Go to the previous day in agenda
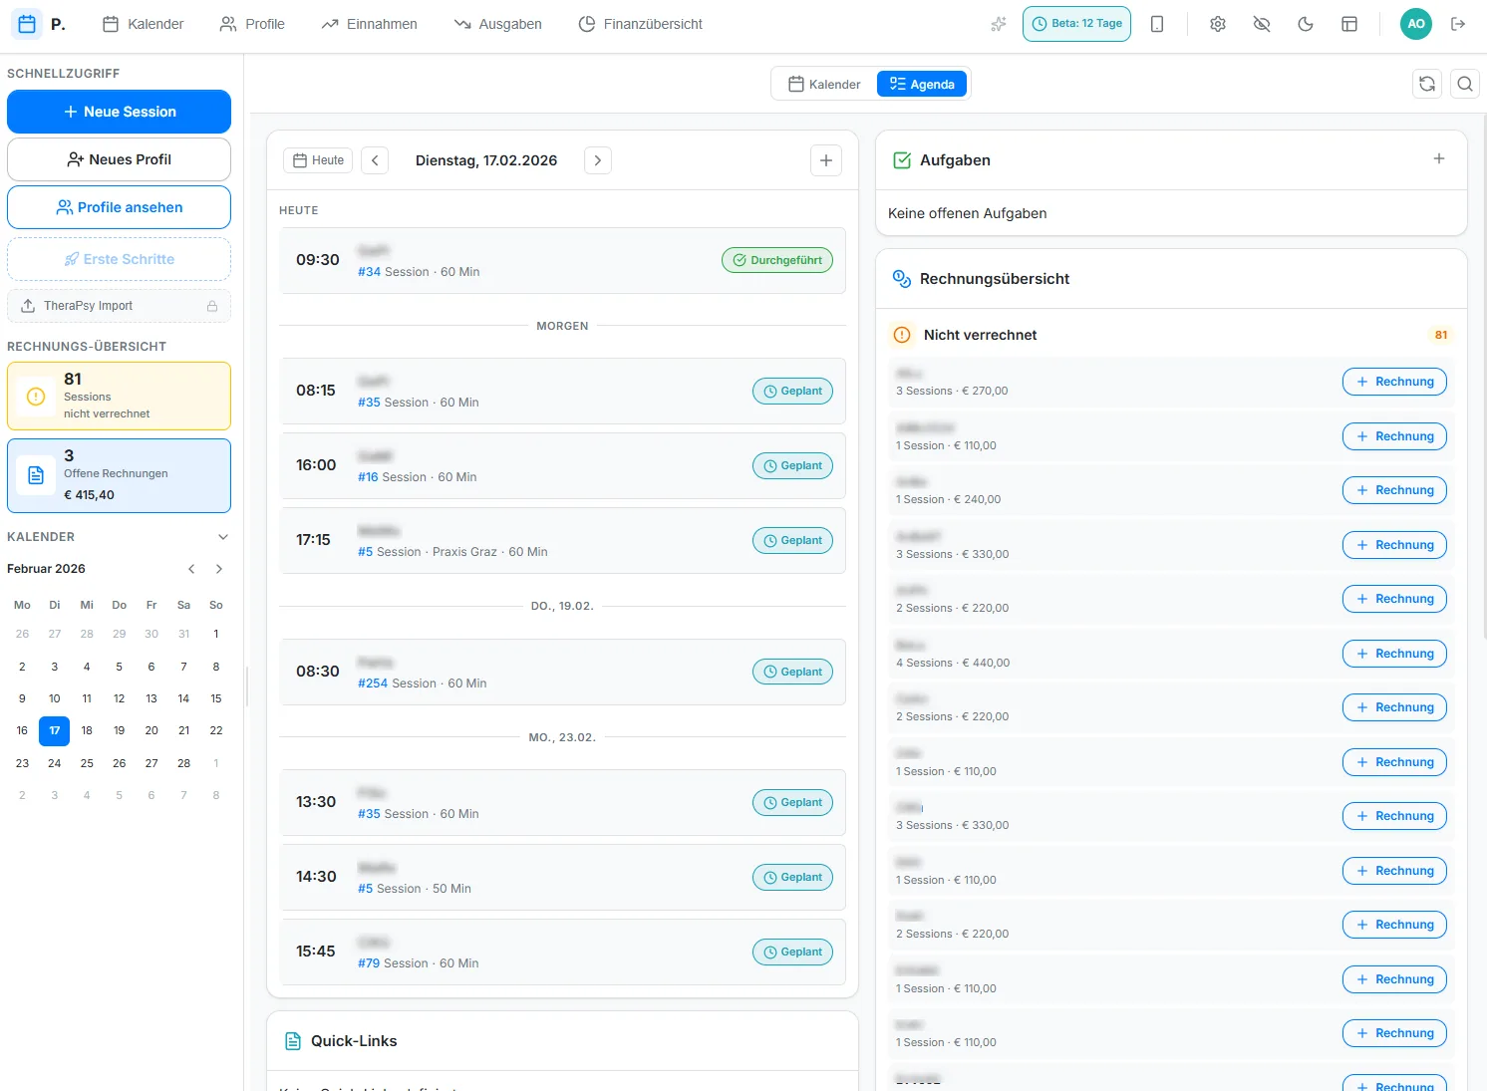 coord(375,160)
